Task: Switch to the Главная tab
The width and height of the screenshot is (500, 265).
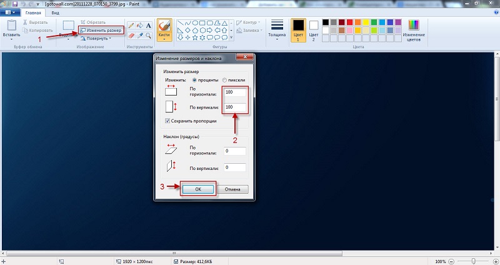Action: pos(33,12)
